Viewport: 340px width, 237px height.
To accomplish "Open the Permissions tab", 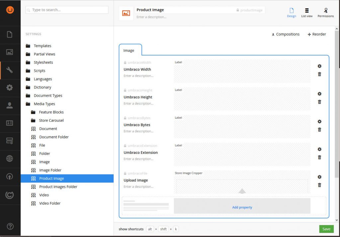I will 325,13.
